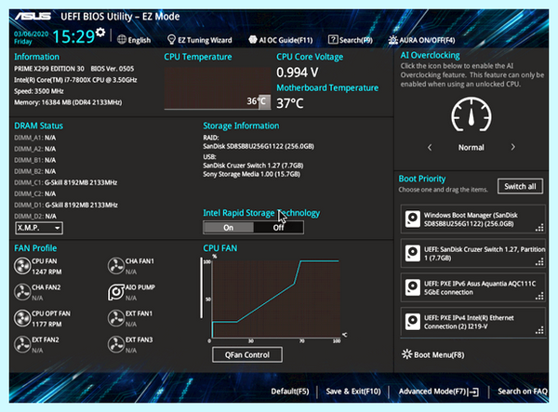Click the 1177 RPM CPU OPT fan speed

(x=46, y=325)
